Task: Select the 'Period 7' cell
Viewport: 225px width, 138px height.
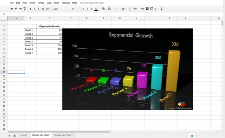Action: (x=30, y=53)
